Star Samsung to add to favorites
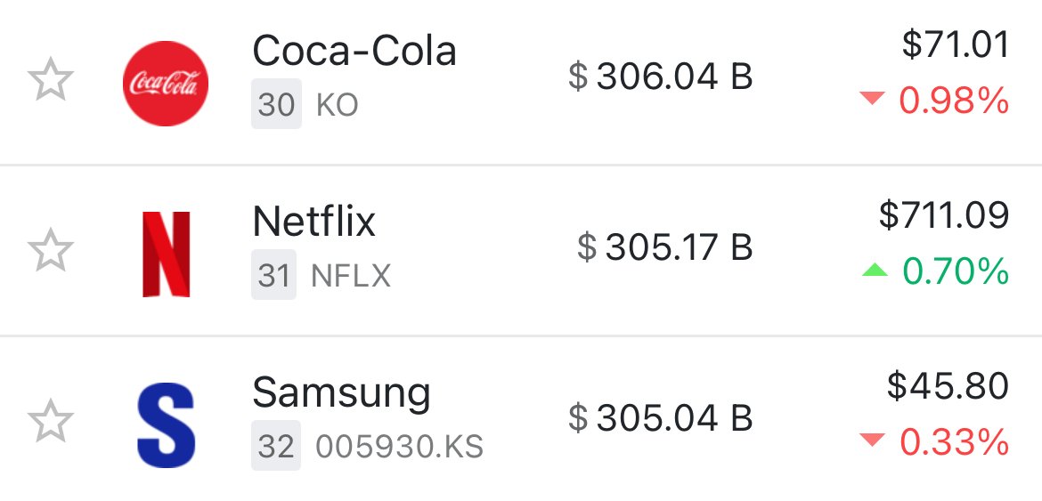Viewport: 1042px width, 501px height. coord(52,421)
